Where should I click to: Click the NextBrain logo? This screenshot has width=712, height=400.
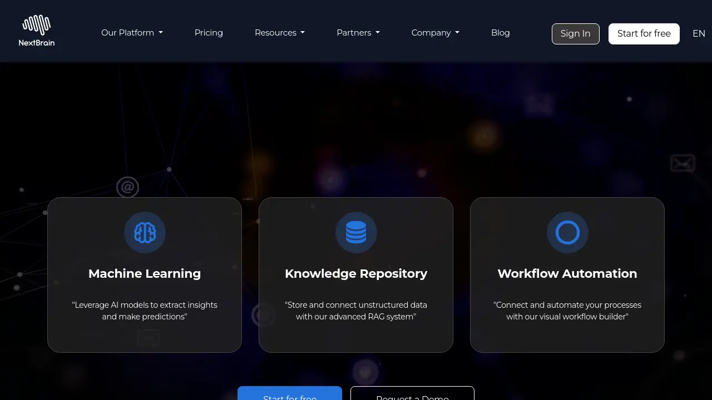coord(36,30)
